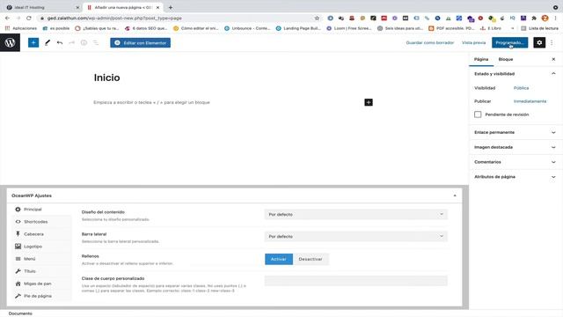Select the pencil edit tool

point(48,43)
